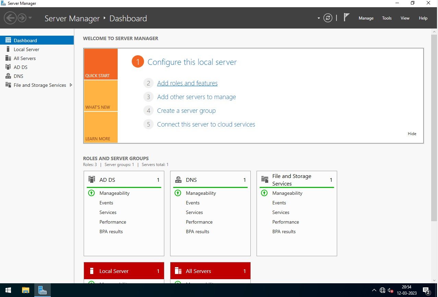
Task: Open the DNS tile title
Action: tap(191, 180)
